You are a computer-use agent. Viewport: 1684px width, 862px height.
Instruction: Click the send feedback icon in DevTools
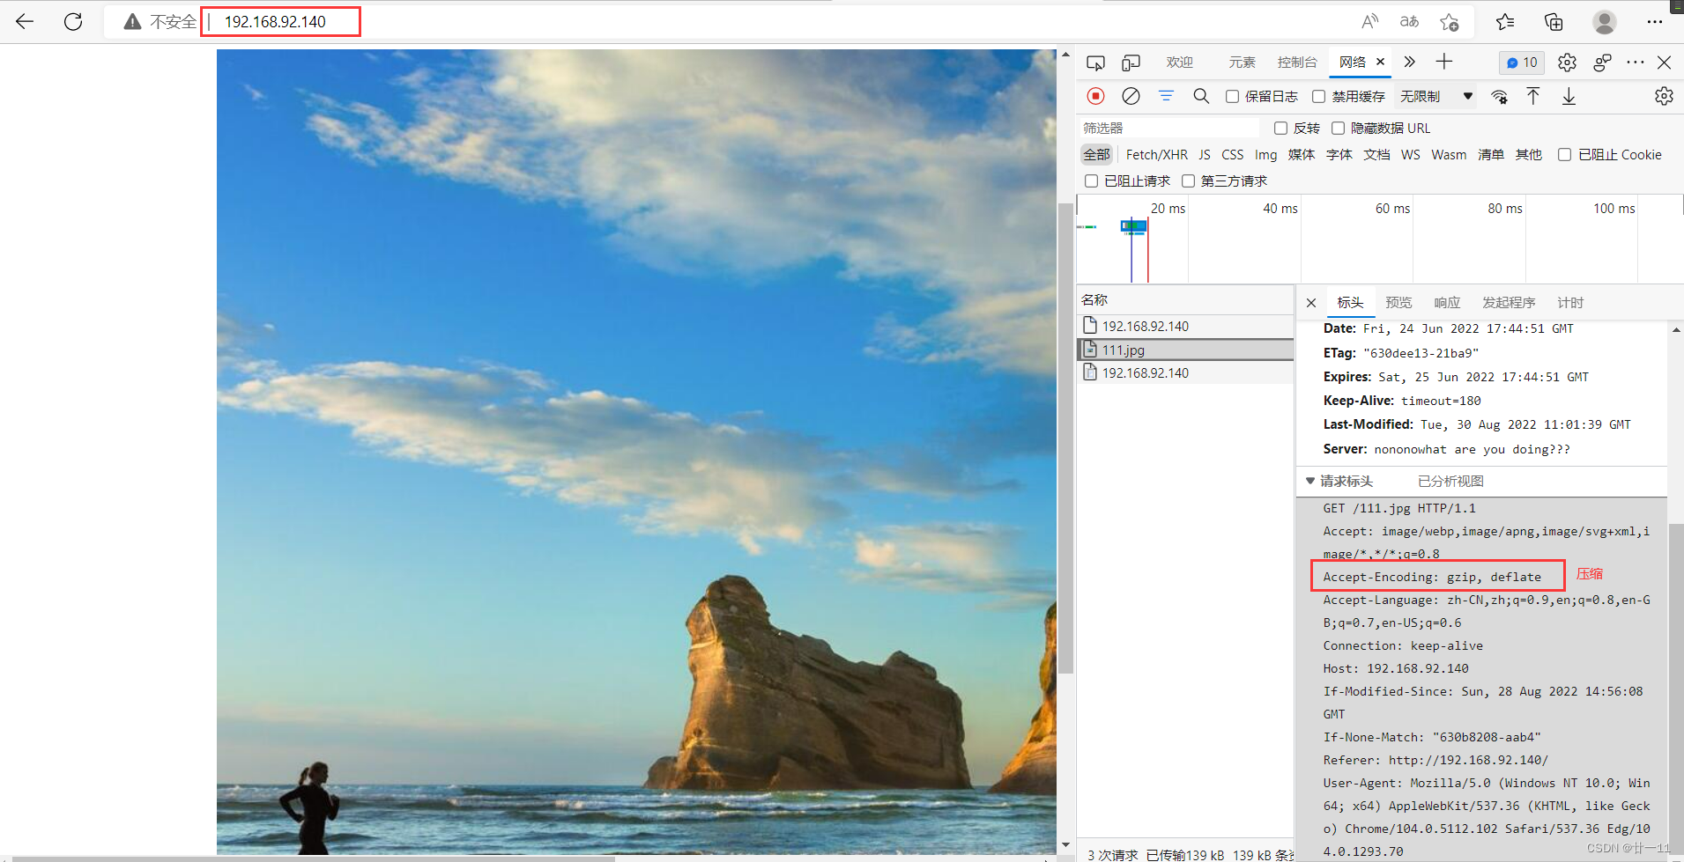click(1602, 63)
